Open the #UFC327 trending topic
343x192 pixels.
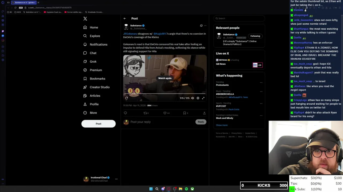pyautogui.click(x=221, y=106)
